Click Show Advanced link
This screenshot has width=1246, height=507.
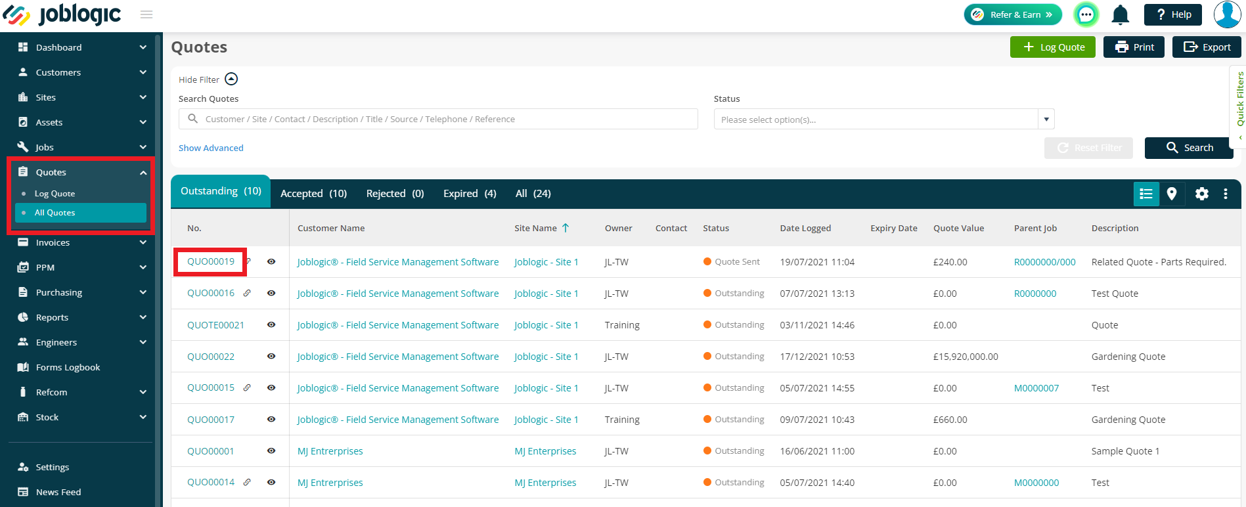(211, 148)
